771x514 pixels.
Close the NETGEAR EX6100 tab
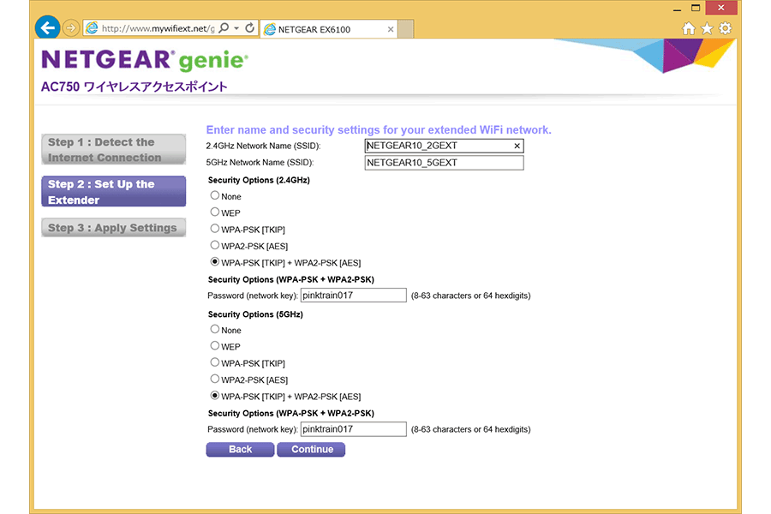pyautogui.click(x=391, y=29)
